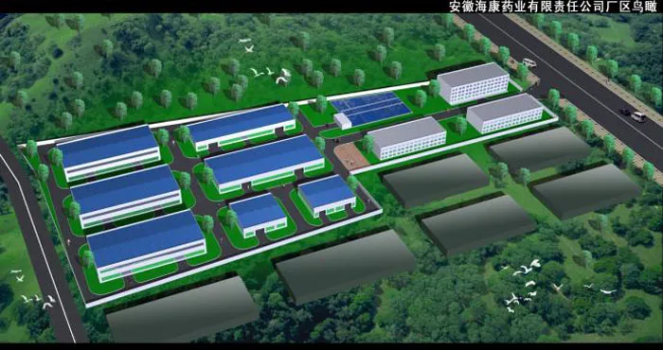Click the blue solar panel array
The height and width of the screenshot is (350, 663).
[371, 109]
